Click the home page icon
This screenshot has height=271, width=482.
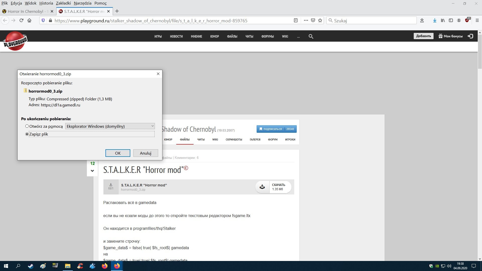[x=29, y=21]
